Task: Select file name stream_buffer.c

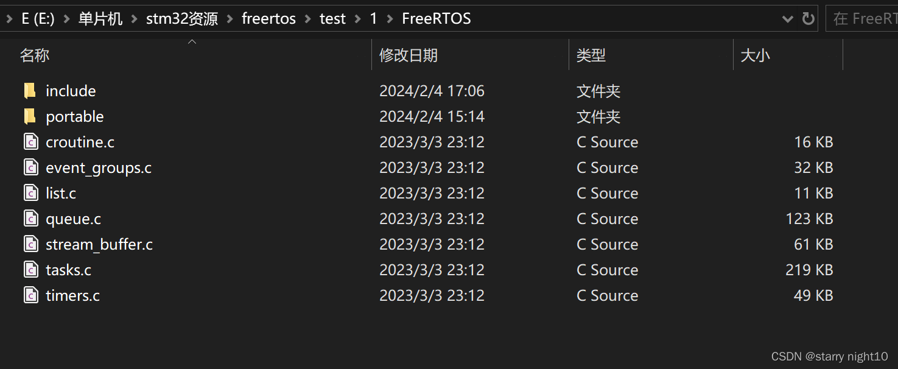Action: click(x=99, y=245)
